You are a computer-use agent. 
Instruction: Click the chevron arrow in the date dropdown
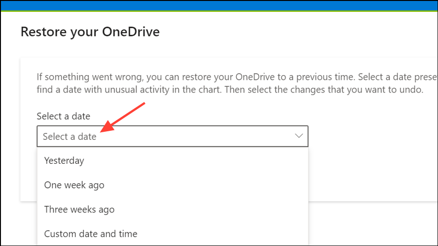(x=299, y=136)
